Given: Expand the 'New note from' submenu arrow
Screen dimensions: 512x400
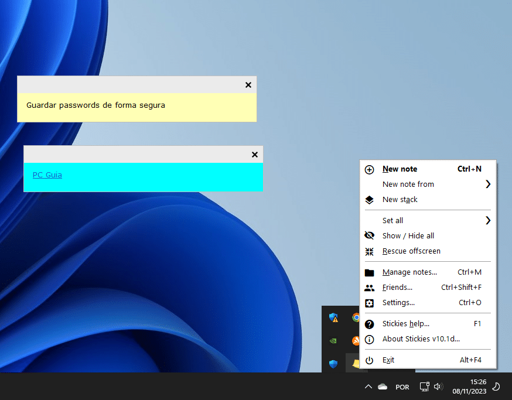Looking at the screenshot, I should pyautogui.click(x=487, y=184).
